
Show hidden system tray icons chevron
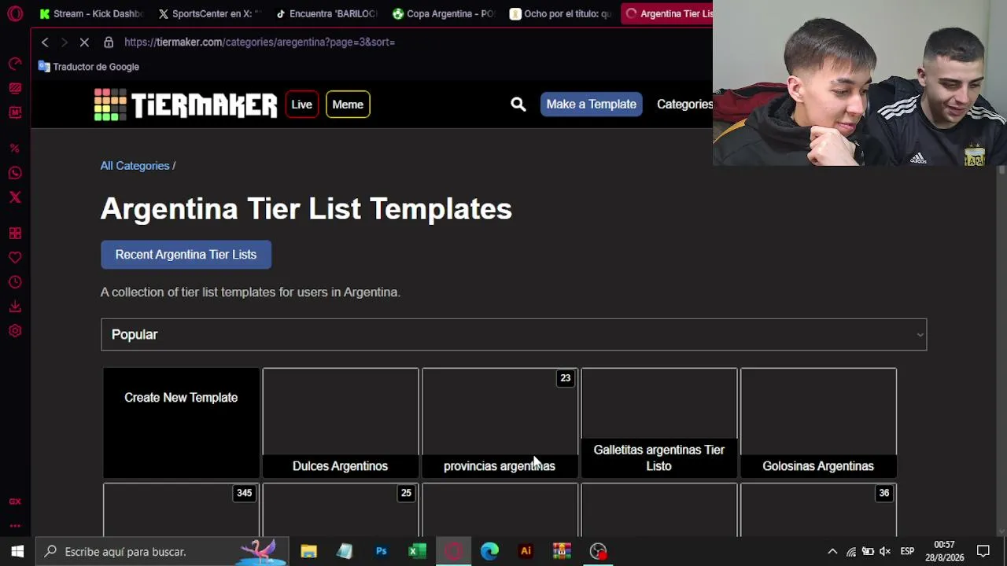pos(832,551)
